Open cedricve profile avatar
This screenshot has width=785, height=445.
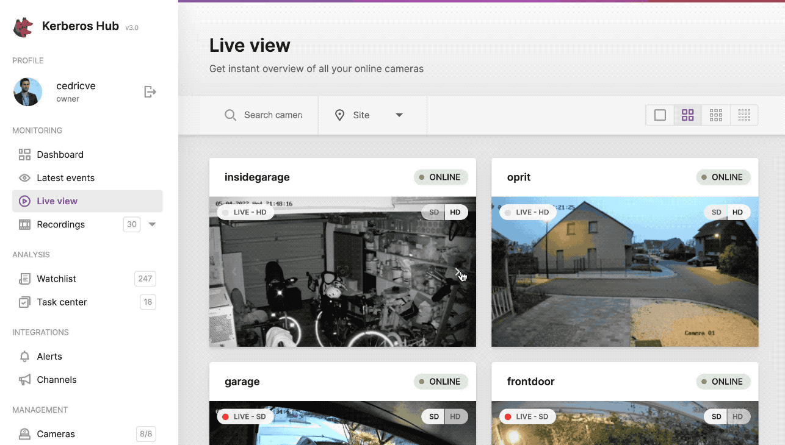coord(28,92)
